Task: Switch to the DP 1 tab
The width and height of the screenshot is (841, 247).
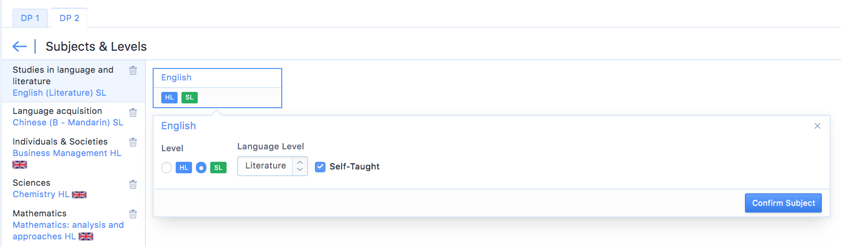Action: (x=30, y=18)
